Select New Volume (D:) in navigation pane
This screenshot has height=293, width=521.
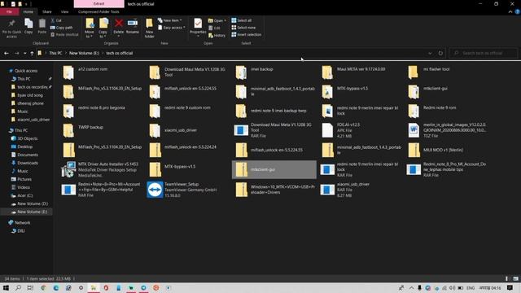[x=33, y=203]
